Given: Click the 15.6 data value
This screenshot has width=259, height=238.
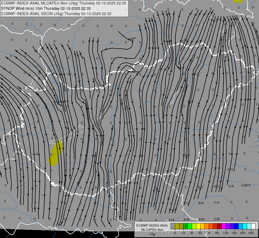Looking at the screenshot, I should (231, 186).
